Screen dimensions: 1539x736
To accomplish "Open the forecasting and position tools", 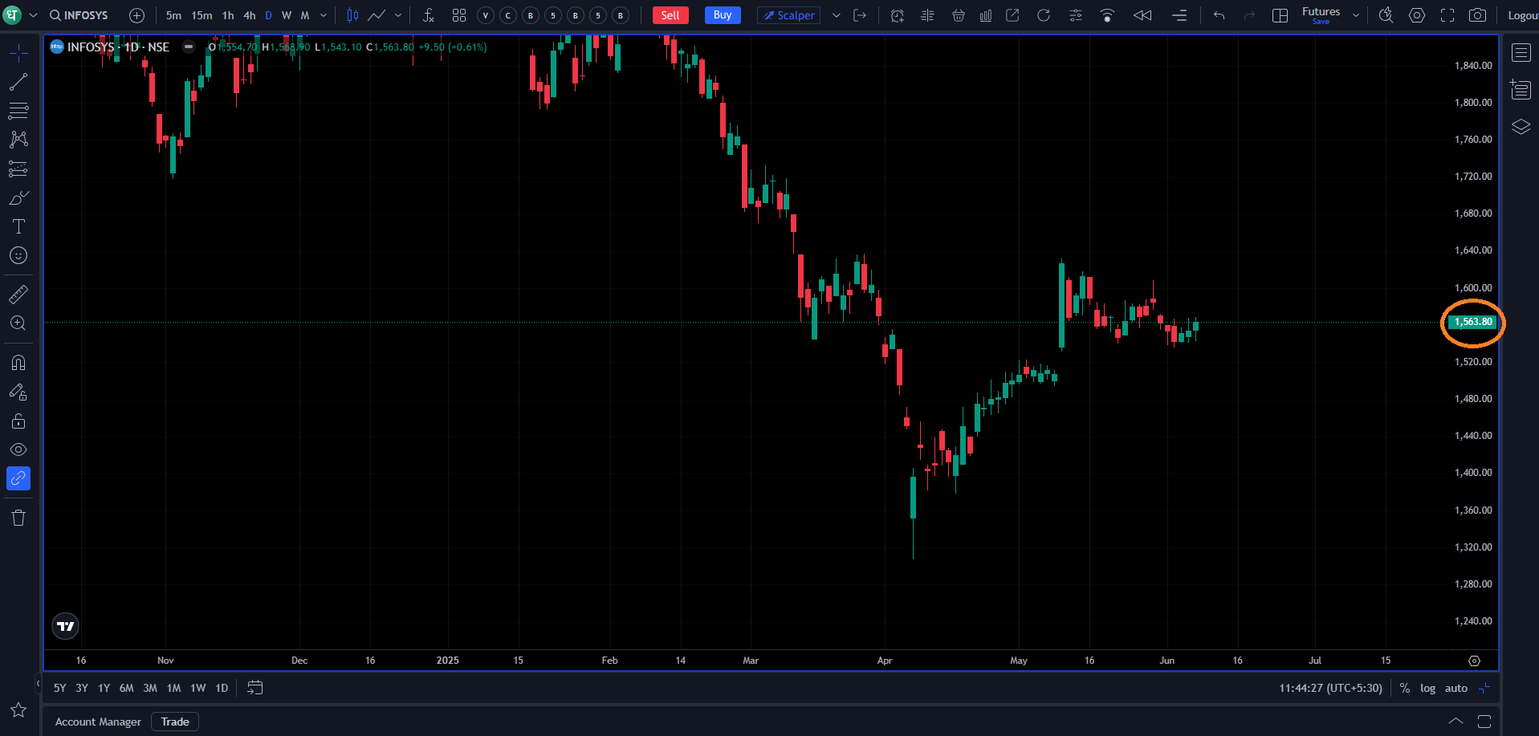I will click(x=18, y=169).
